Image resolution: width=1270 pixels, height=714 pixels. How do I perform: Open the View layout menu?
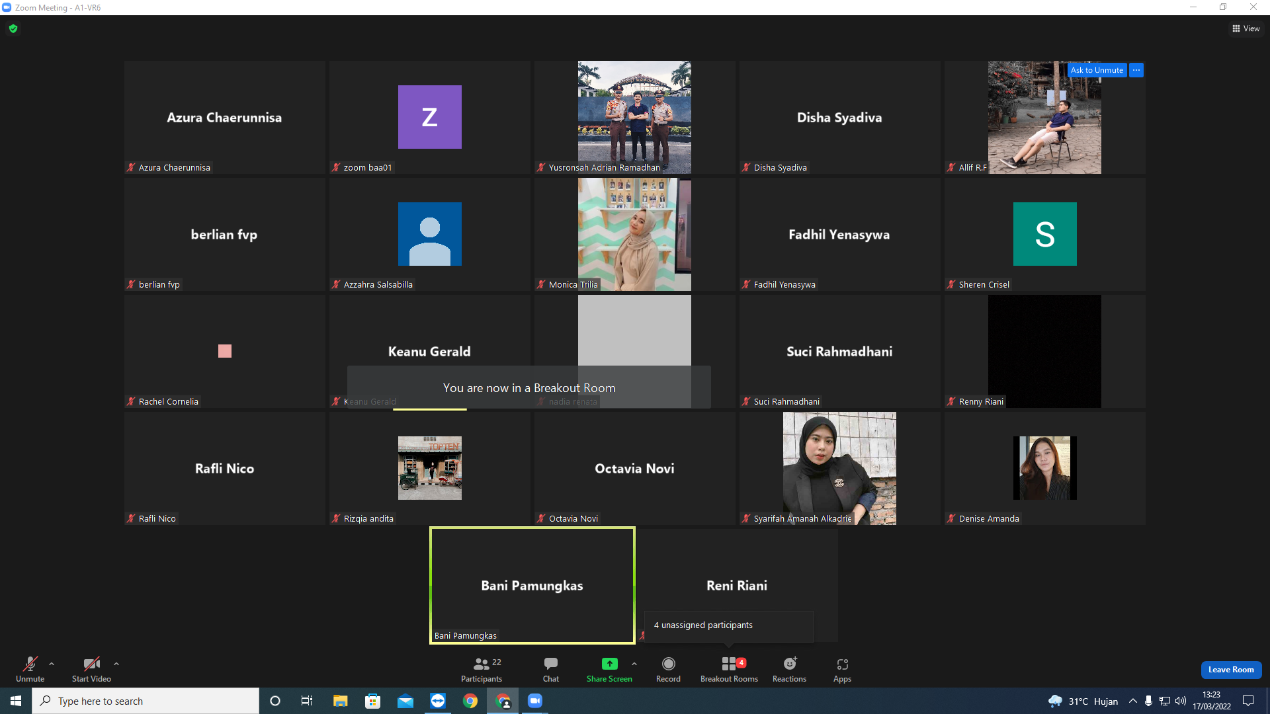pyautogui.click(x=1246, y=28)
